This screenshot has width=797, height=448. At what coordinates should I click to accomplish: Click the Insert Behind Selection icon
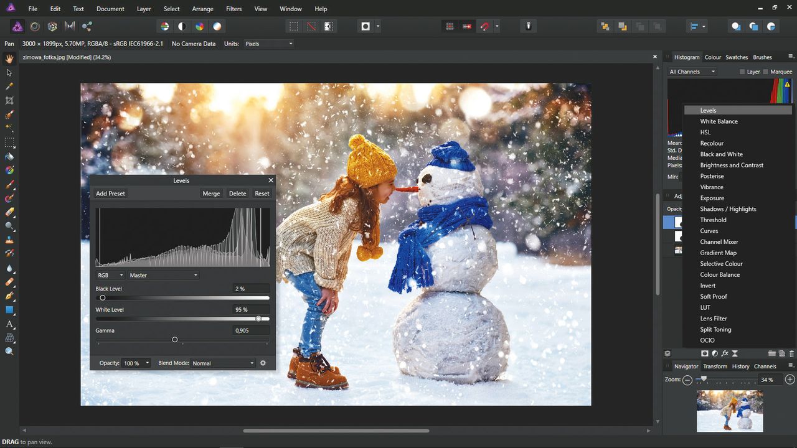[x=736, y=26]
